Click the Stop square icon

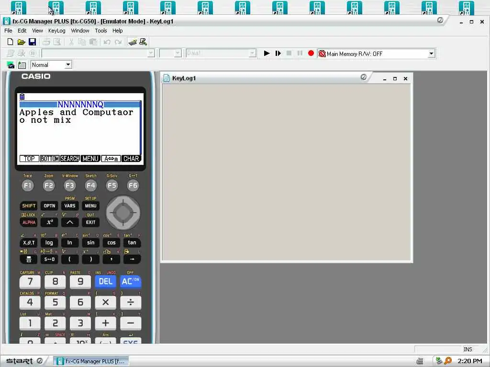click(x=289, y=54)
